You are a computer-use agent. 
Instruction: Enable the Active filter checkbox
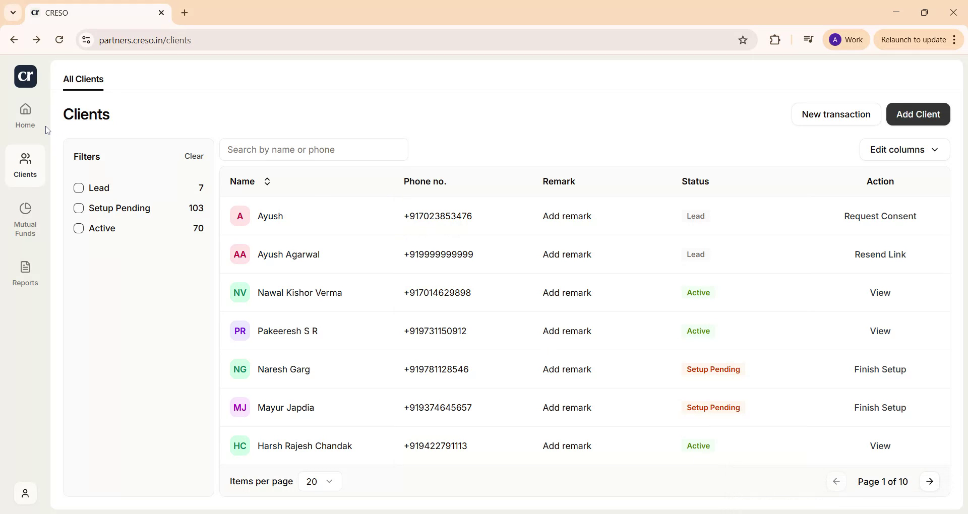pos(79,228)
